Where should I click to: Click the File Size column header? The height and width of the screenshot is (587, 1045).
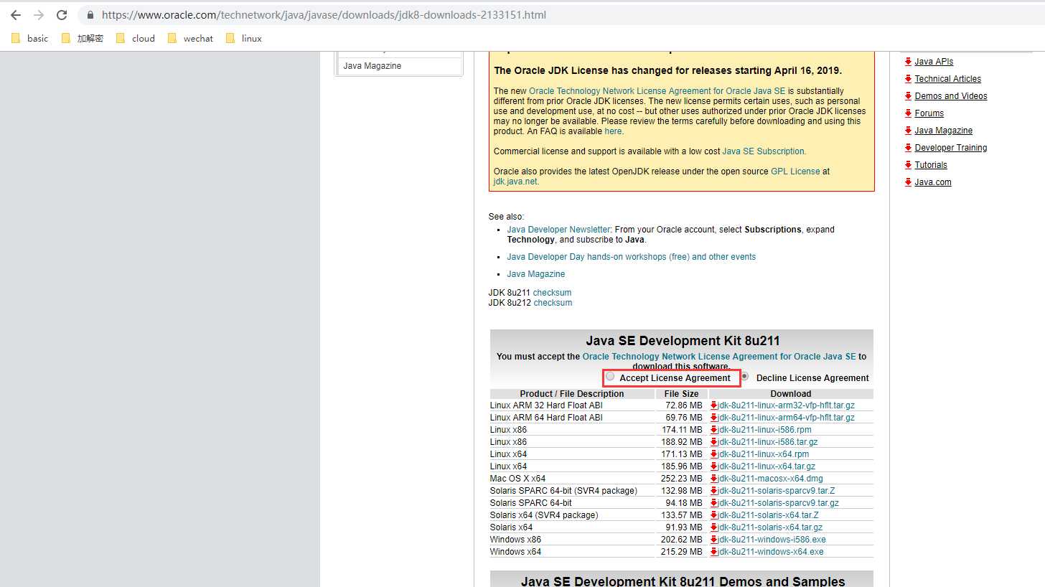pos(681,394)
